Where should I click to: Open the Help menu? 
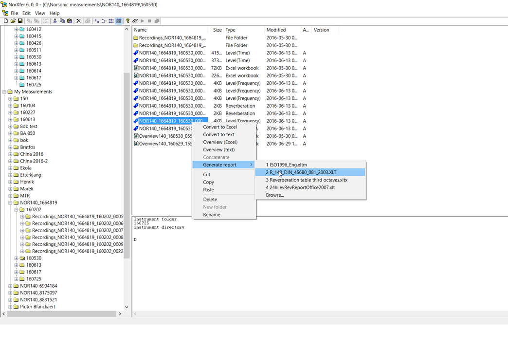coord(54,13)
